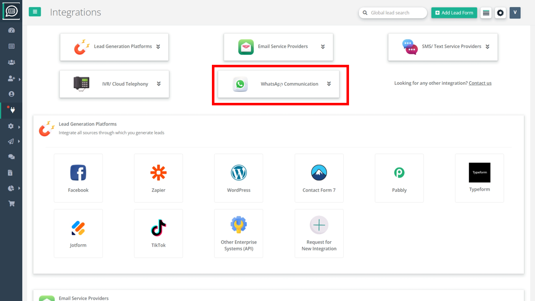Click the Integrations page title
535x301 pixels.
75,13
